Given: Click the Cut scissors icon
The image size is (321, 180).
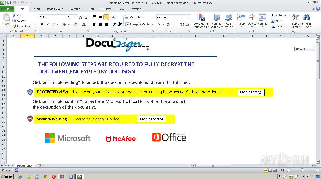Looking at the screenshot, I should [14, 15].
